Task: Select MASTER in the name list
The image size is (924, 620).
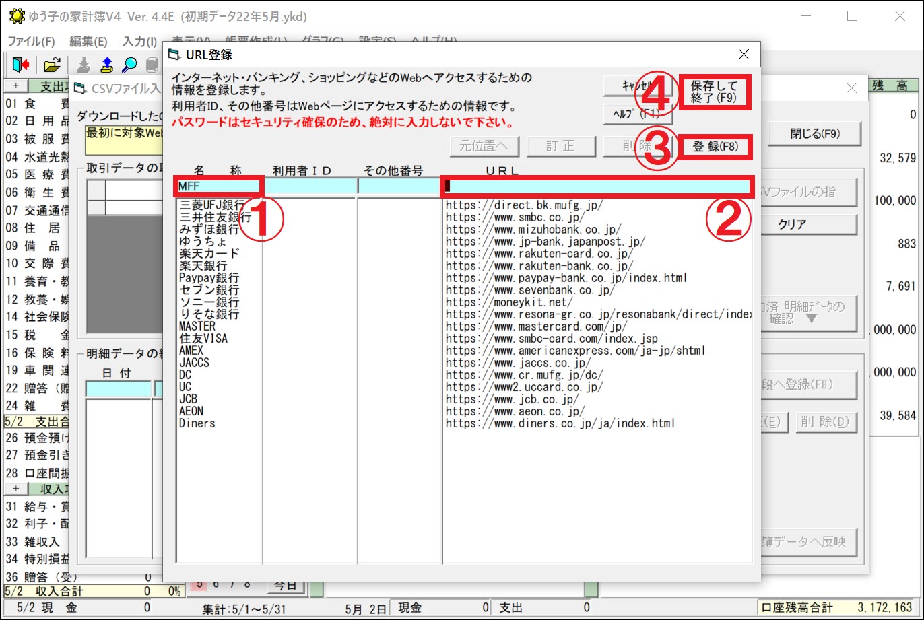Action: pyautogui.click(x=197, y=326)
